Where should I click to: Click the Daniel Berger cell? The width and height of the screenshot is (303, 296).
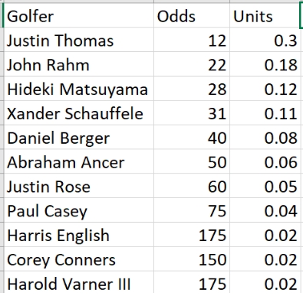click(x=79, y=137)
